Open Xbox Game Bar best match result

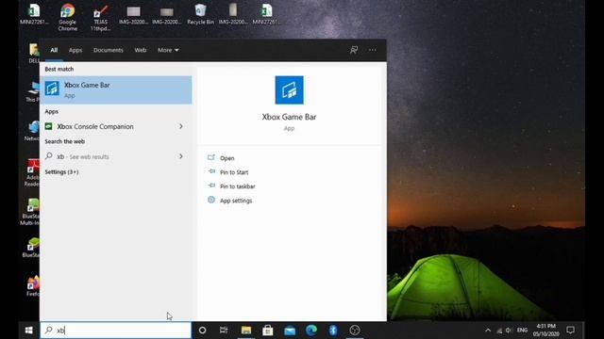click(x=116, y=90)
